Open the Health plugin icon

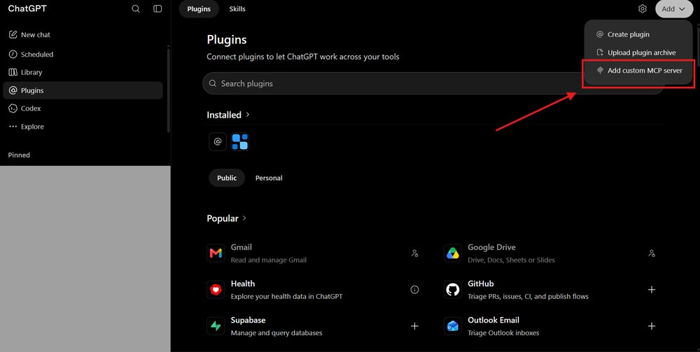[216, 290]
